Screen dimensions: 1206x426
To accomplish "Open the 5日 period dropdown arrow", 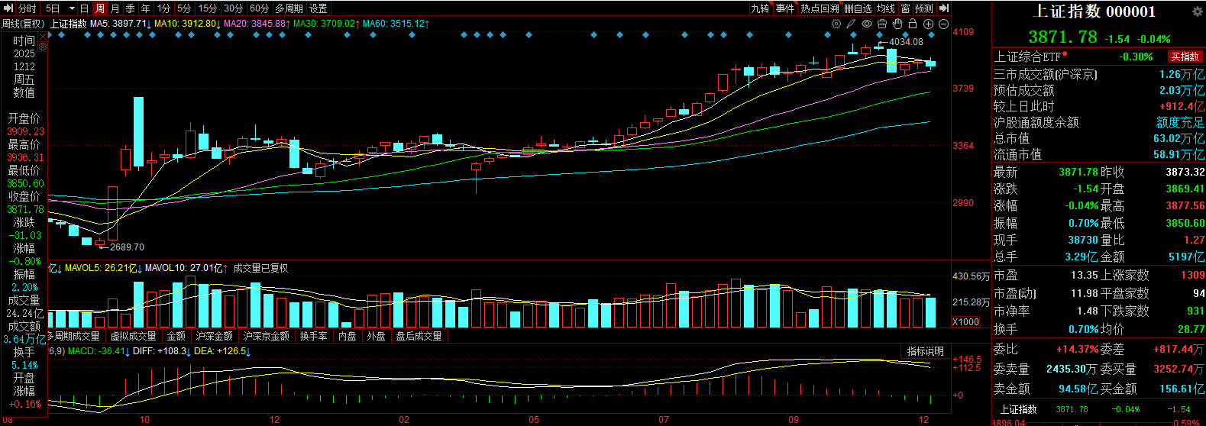I will (x=72, y=8).
